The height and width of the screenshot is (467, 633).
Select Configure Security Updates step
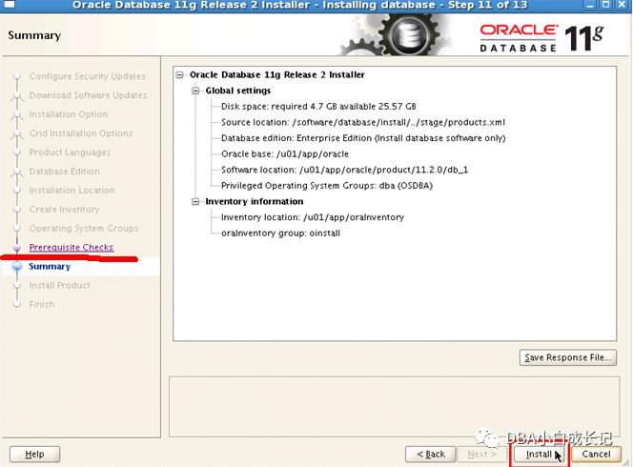(87, 76)
